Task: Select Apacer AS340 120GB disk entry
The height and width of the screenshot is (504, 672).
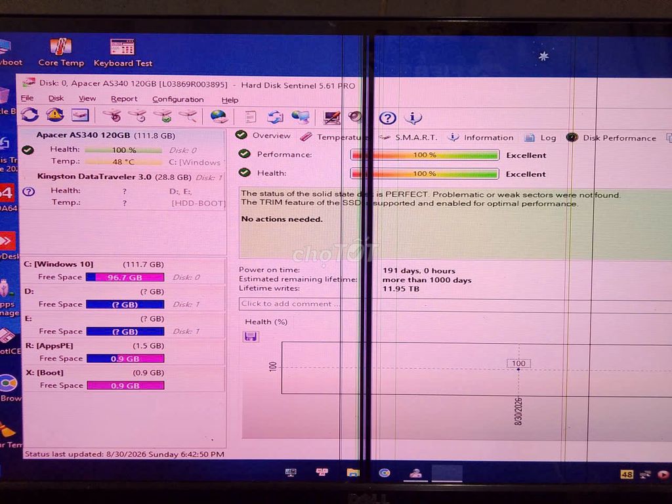Action: coord(123,149)
